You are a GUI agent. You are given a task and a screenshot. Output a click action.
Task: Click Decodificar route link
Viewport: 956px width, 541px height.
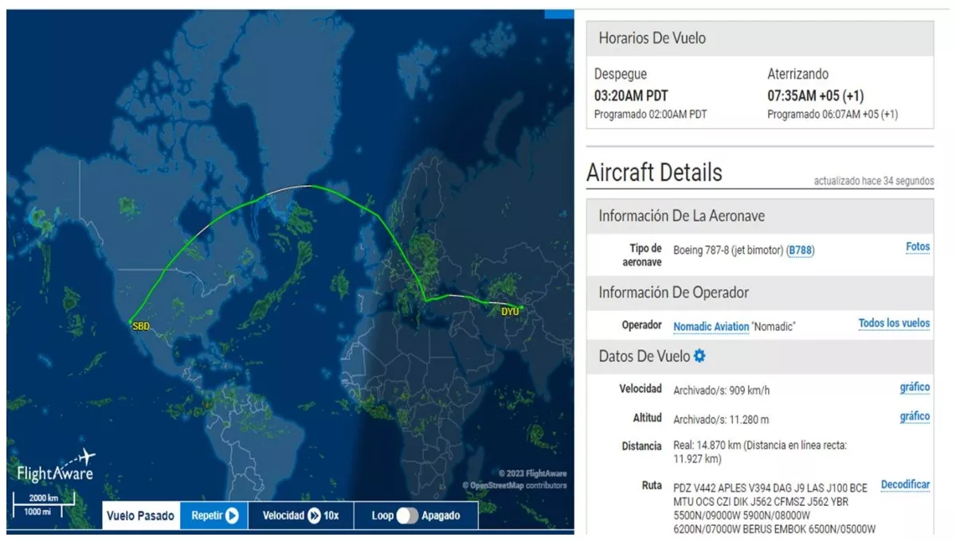tap(905, 485)
